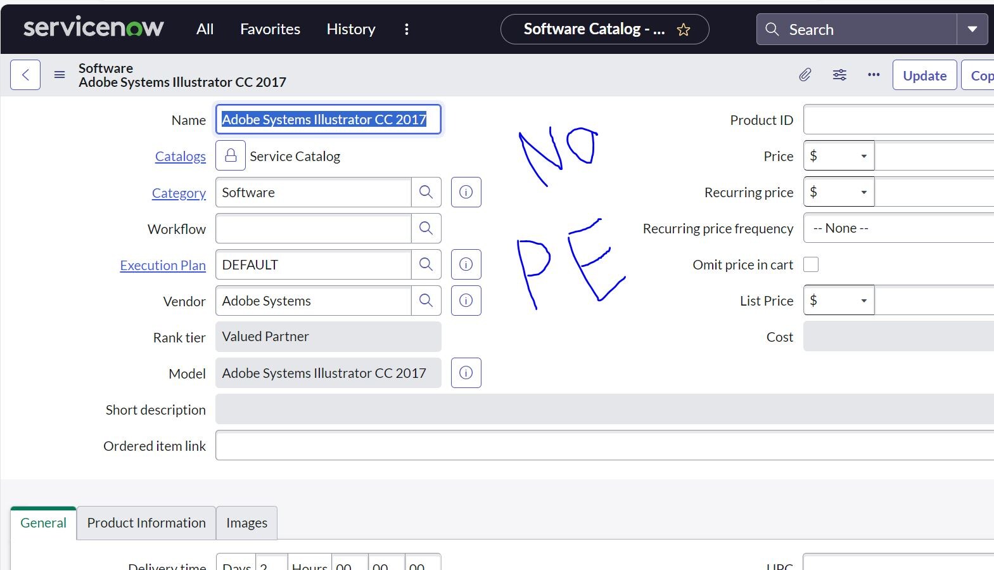Open the vertical three-dot more menu

click(407, 29)
